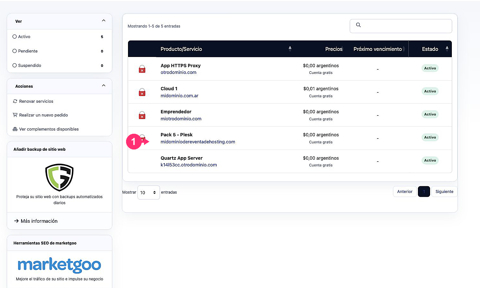Sort table by Estado column arrows
The height and width of the screenshot is (288, 480).
[x=447, y=49]
